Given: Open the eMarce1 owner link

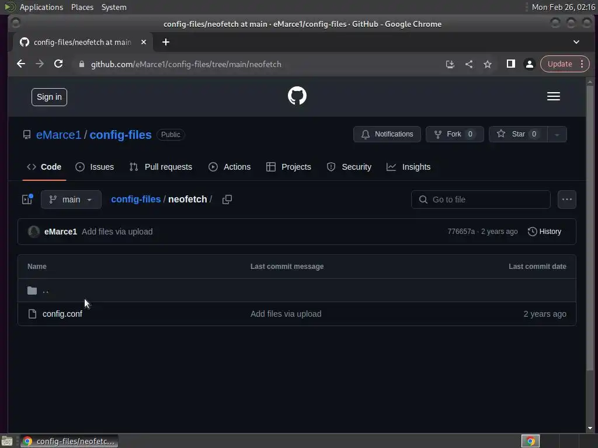Looking at the screenshot, I should coord(59,135).
